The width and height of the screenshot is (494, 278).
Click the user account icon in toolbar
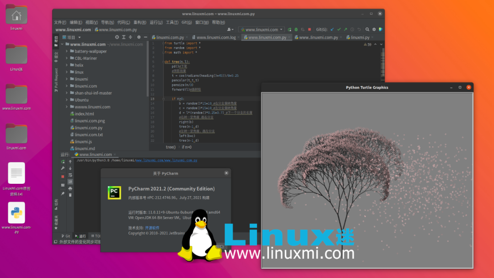click(x=230, y=30)
